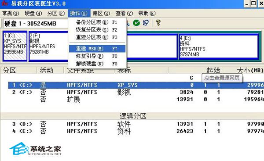The image size is (264, 161).
Task: Open help with the question mark icon
Action: tap(158, 23)
